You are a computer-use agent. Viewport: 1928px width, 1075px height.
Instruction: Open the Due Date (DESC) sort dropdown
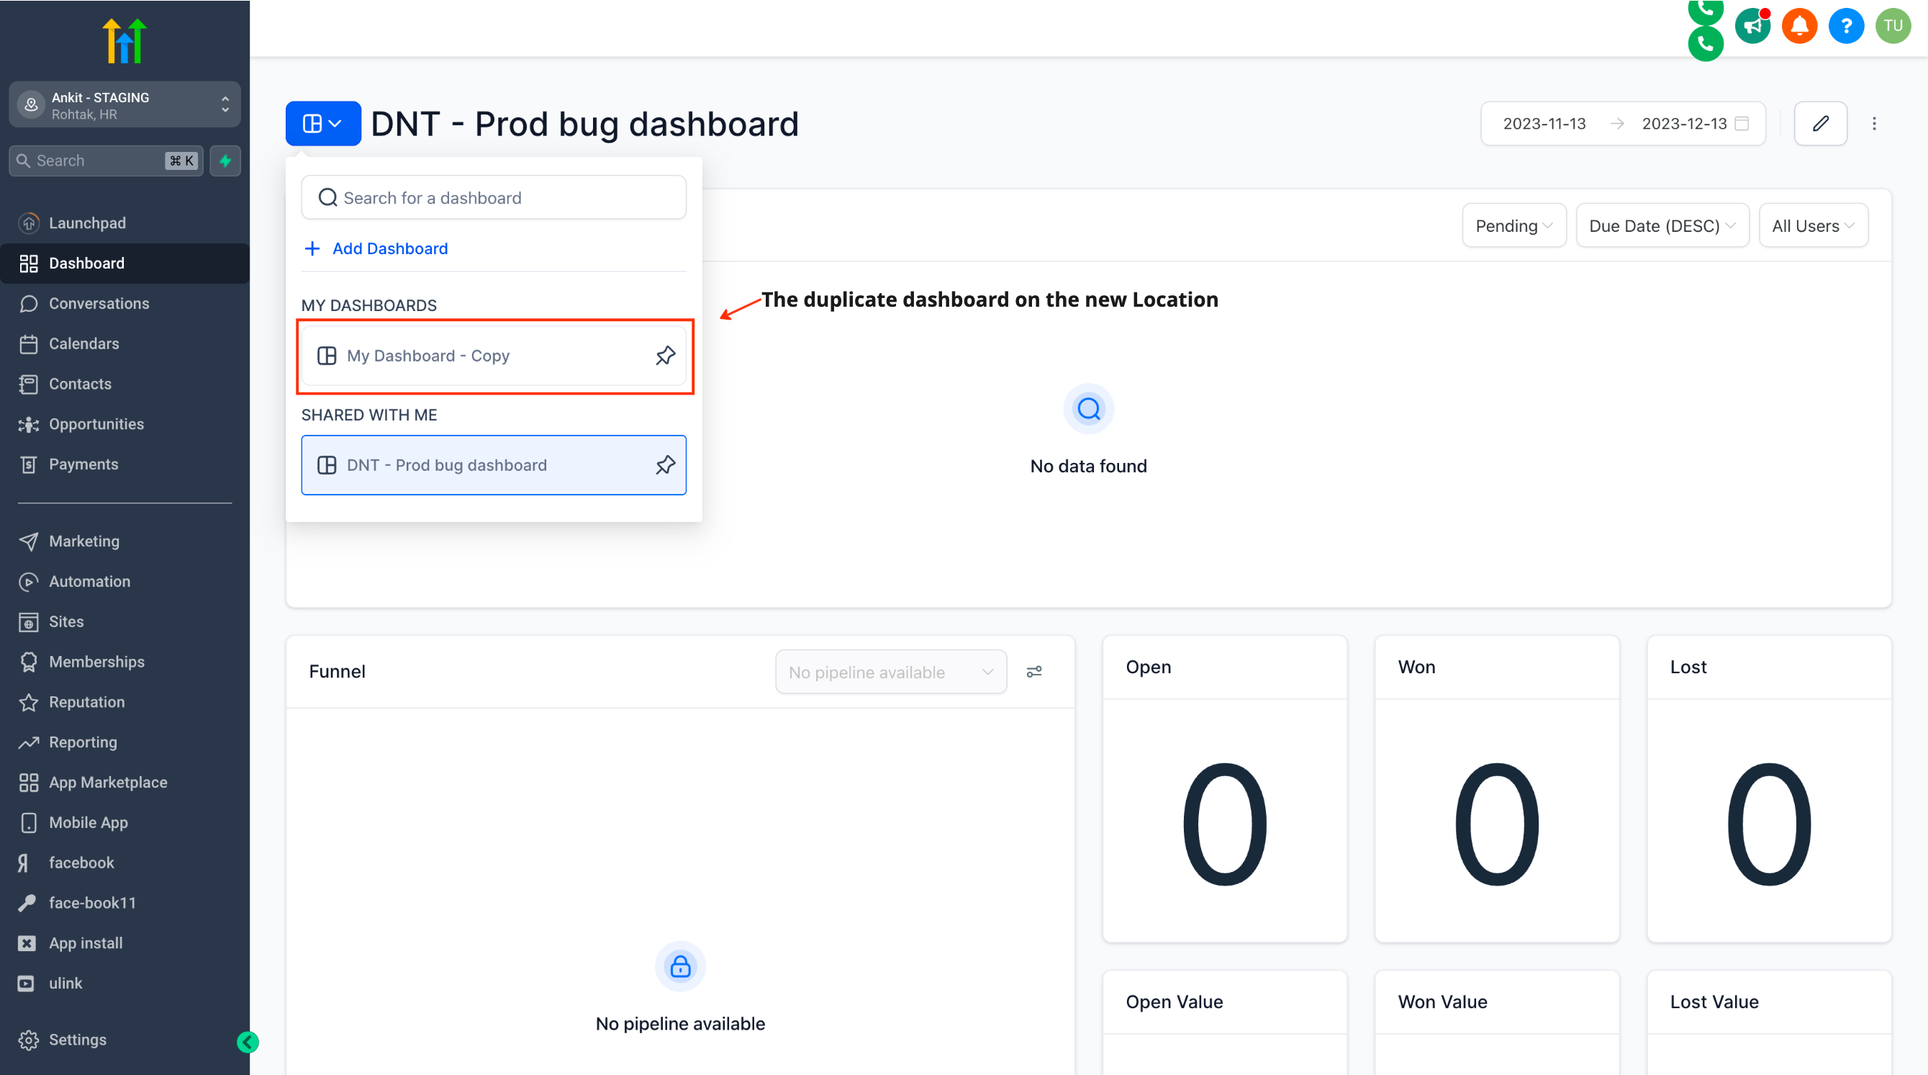[x=1662, y=226]
